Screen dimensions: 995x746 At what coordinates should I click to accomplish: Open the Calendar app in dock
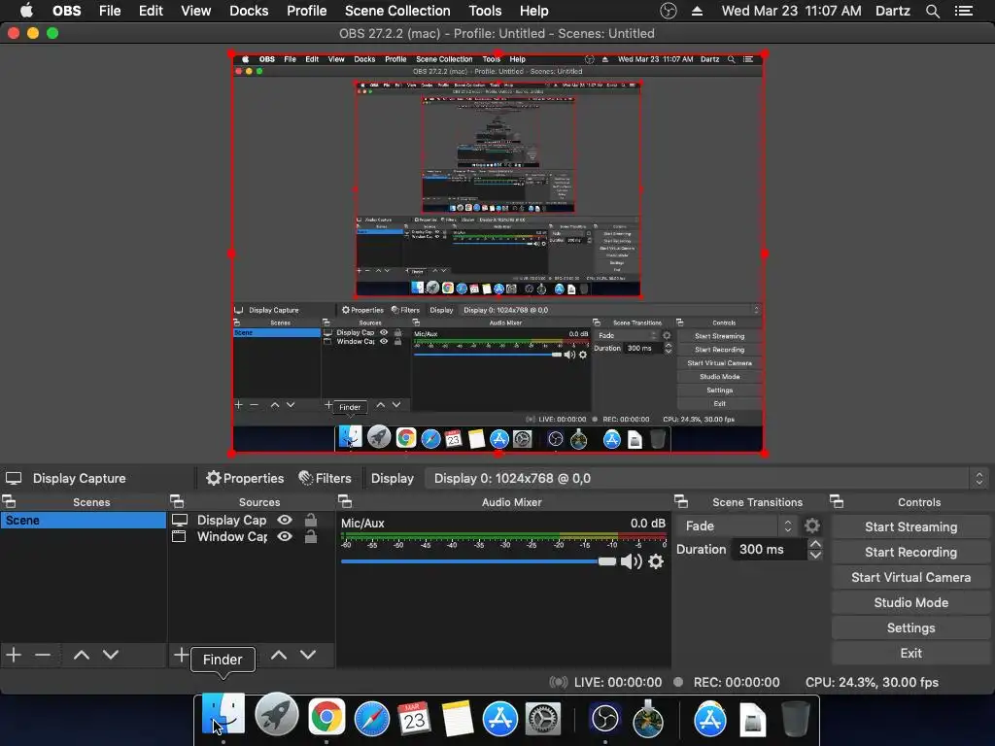pos(414,719)
